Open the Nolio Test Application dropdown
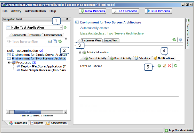Viewport: 194px width, 135px height. click(61, 27)
